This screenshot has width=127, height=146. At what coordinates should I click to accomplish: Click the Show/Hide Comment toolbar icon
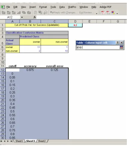coord(19,12)
